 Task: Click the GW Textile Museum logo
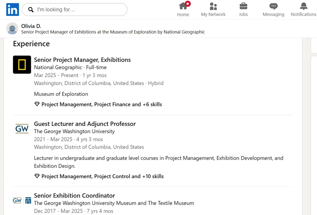(22, 200)
